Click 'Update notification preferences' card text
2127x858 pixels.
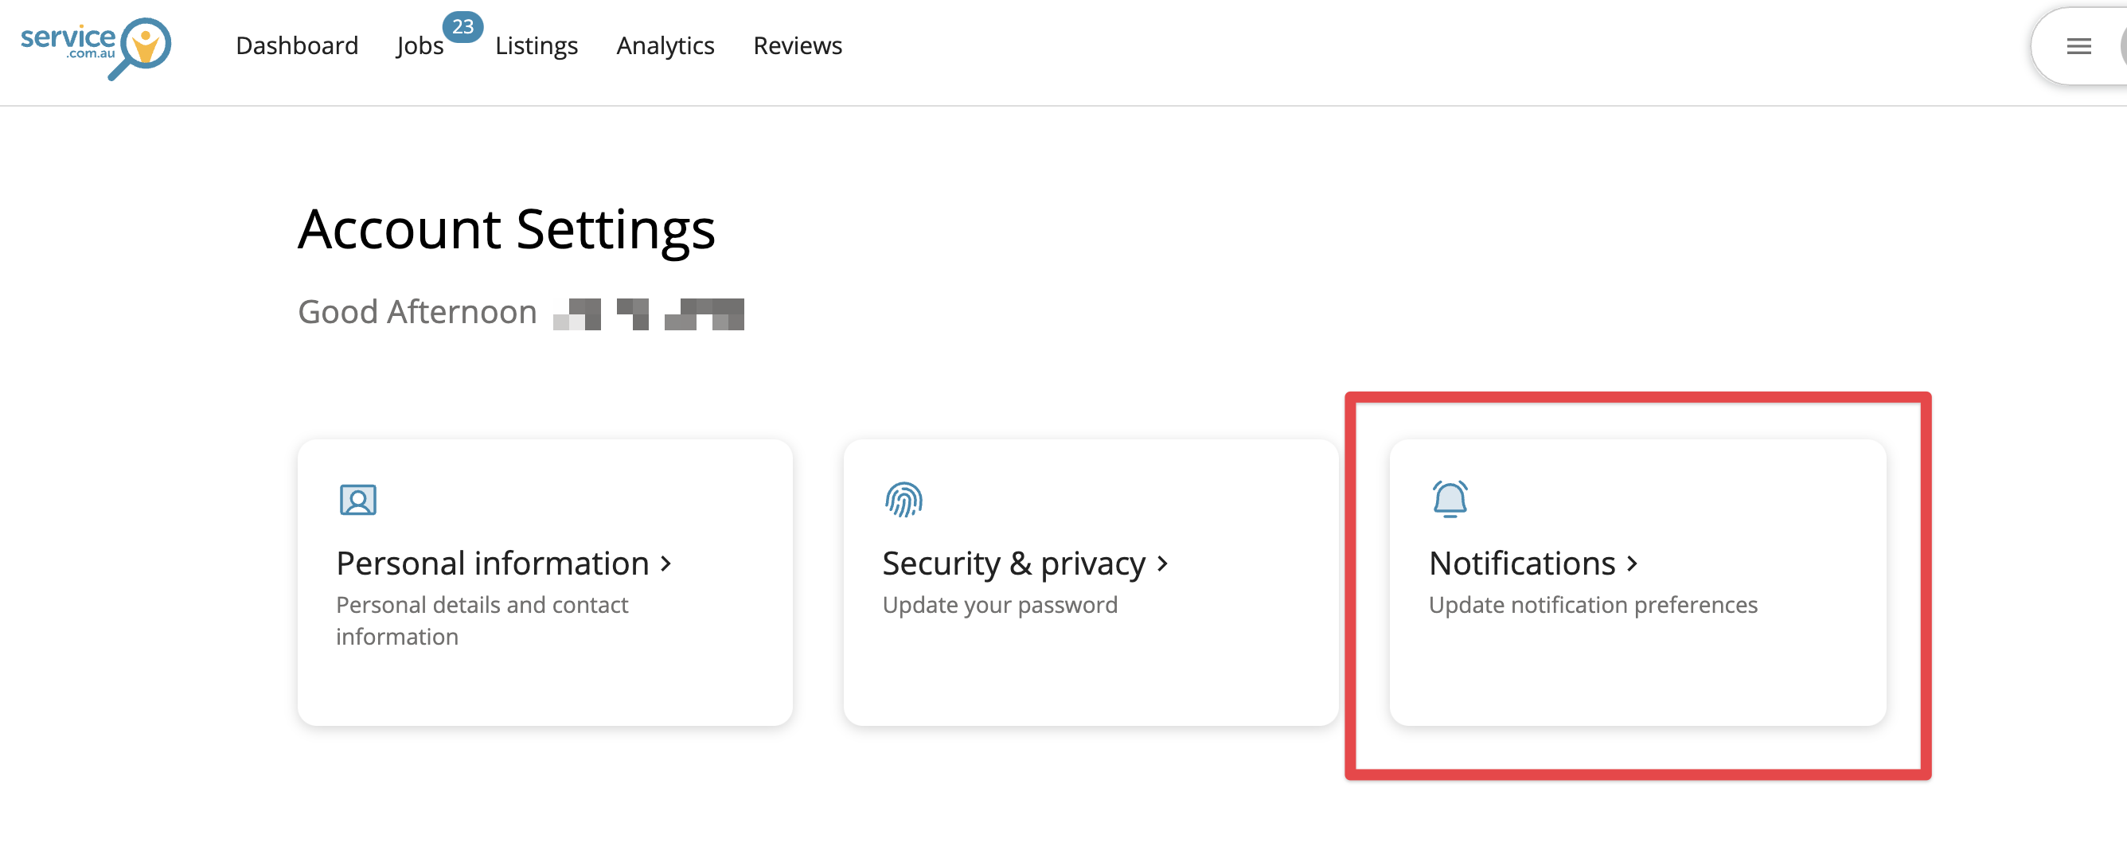1592,606
